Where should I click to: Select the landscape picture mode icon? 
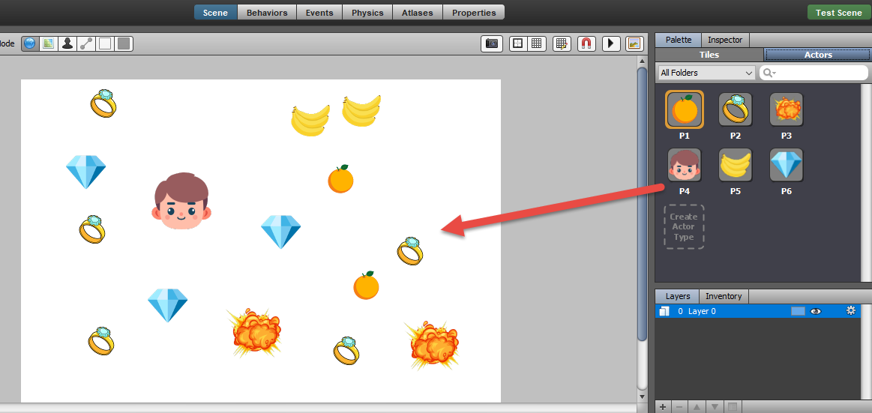click(x=49, y=43)
